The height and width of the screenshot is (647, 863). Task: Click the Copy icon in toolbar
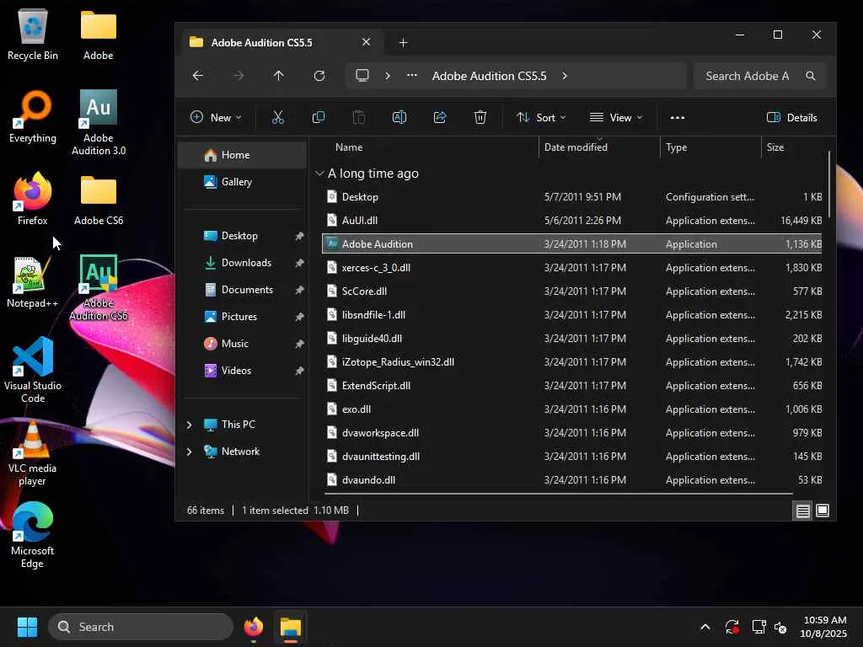318,117
